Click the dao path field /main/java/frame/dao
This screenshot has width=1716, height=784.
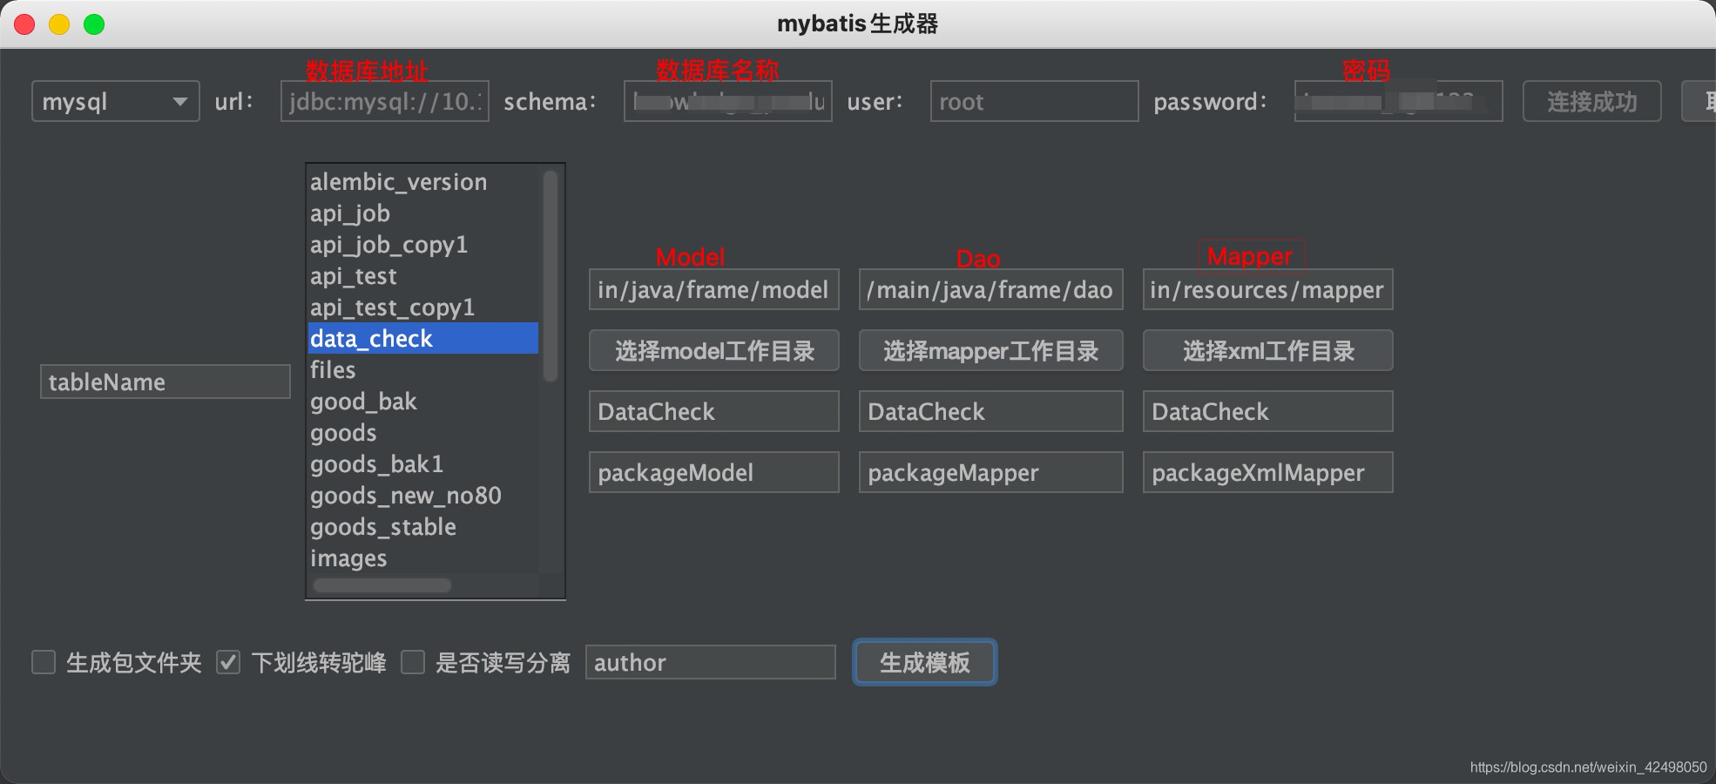click(x=991, y=289)
